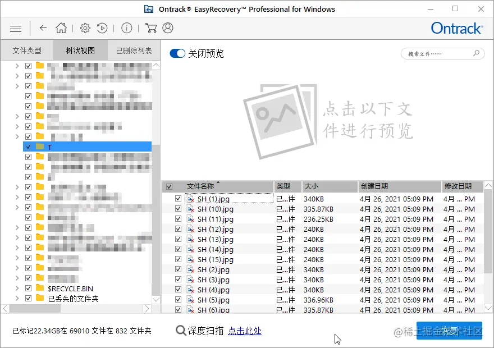Click the SH (10).jpg file icon

point(190,209)
